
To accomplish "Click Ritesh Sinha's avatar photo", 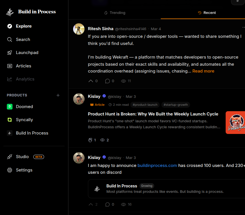I will (79, 29).
